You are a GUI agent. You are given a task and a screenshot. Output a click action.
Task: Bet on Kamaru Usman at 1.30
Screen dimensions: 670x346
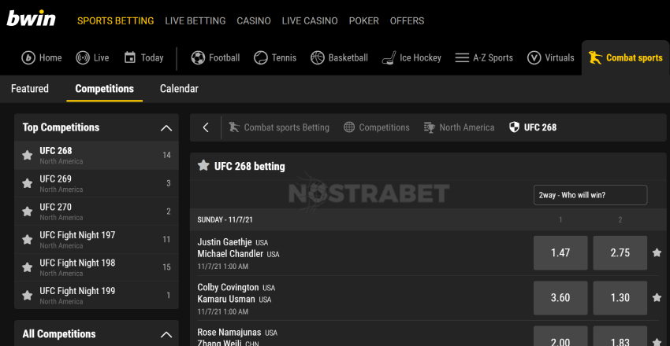pos(620,297)
